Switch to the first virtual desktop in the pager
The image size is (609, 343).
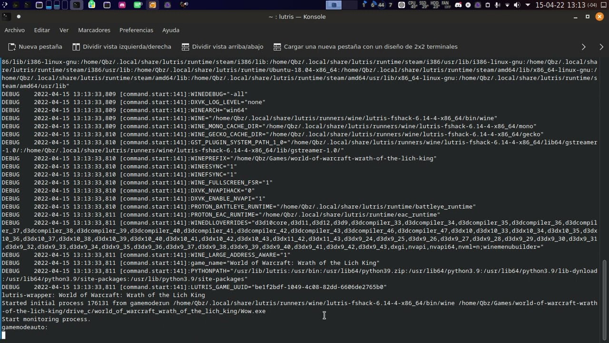[334, 5]
